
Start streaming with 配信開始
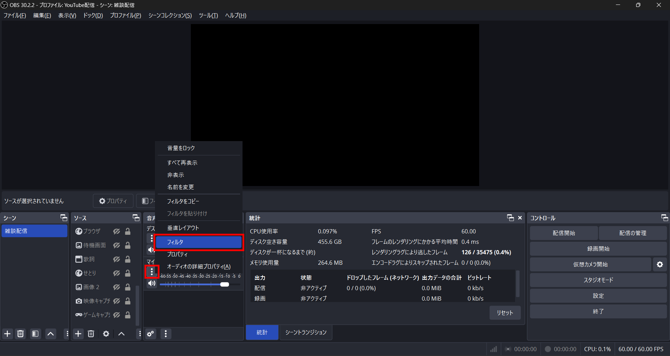coord(564,233)
